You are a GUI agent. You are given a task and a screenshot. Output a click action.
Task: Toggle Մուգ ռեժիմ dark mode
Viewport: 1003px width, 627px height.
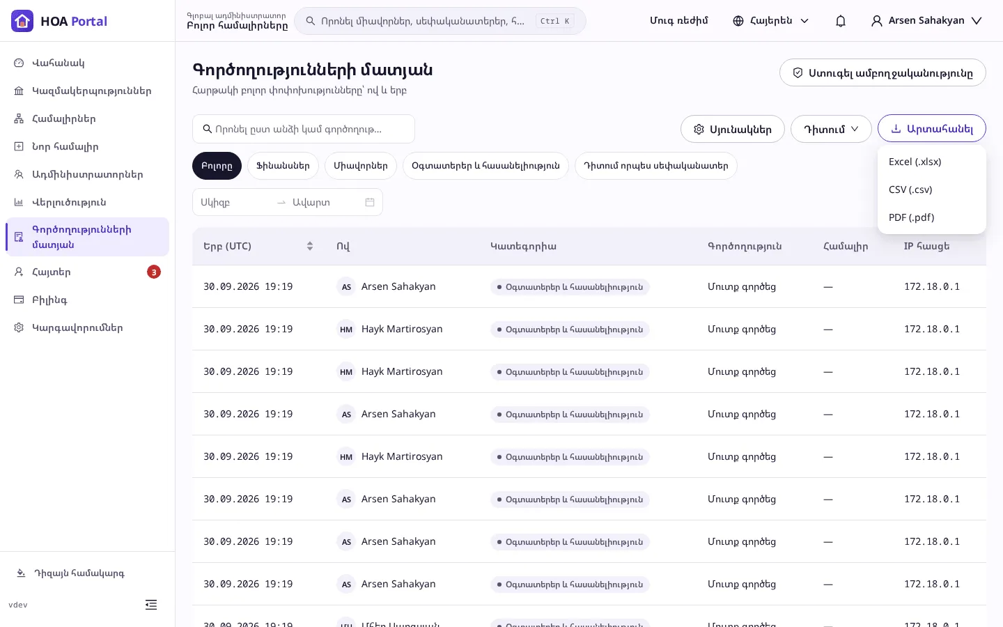[679, 21]
